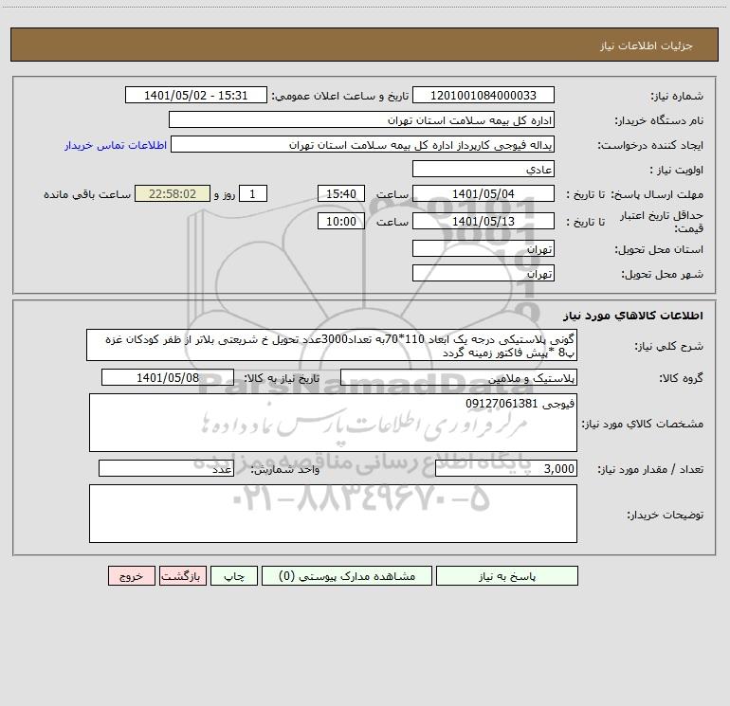Open 'مشاهده مدارک پیوستی (0)' attachments
The image size is (730, 706).
pyautogui.click(x=347, y=576)
